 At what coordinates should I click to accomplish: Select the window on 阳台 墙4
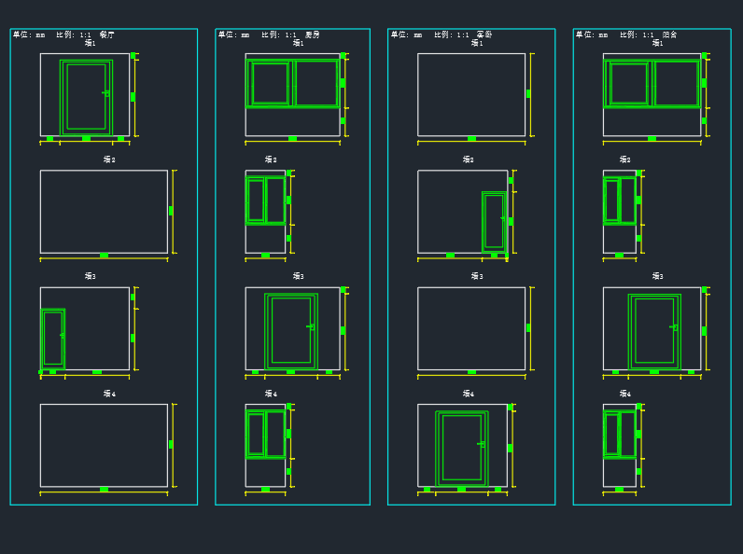tap(620, 434)
